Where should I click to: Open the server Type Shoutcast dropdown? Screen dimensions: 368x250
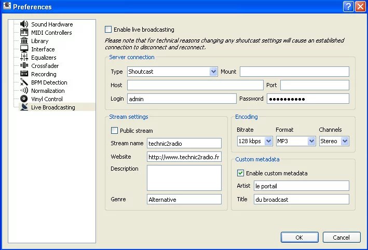tap(172, 72)
